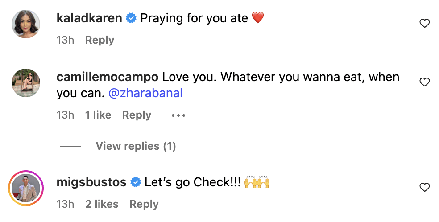Reply to camillemocampo's comment
The height and width of the screenshot is (222, 439).
coord(137,115)
